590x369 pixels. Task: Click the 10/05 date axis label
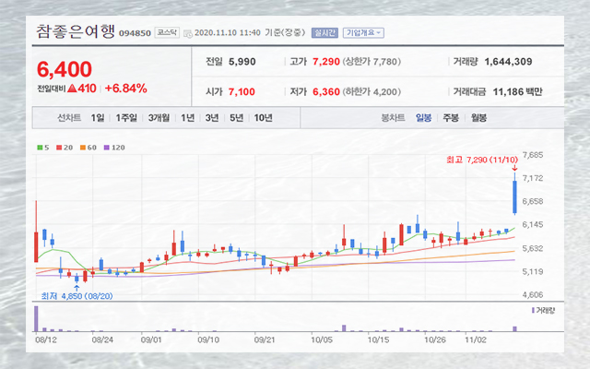click(x=322, y=340)
